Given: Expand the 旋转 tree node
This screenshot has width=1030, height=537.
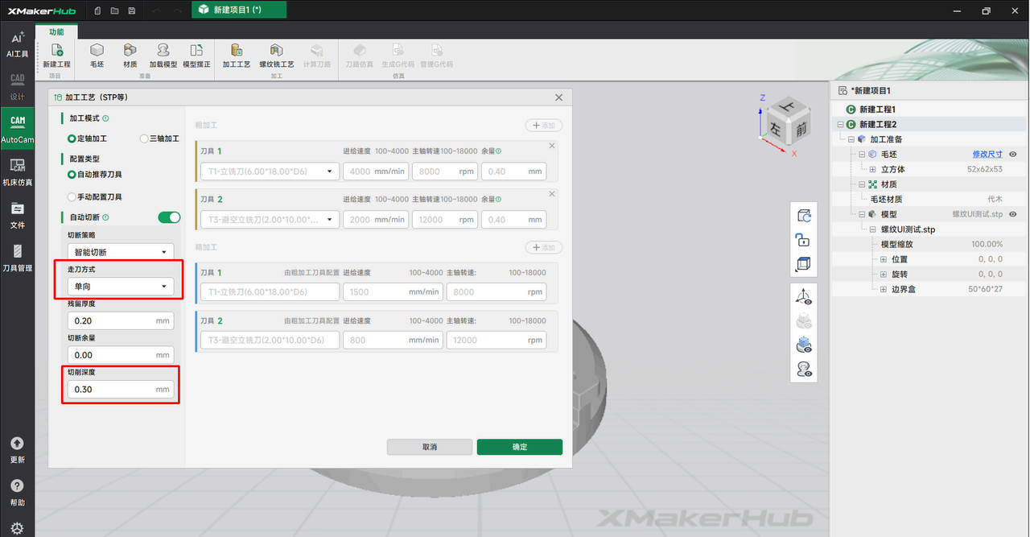Looking at the screenshot, I should (x=883, y=275).
